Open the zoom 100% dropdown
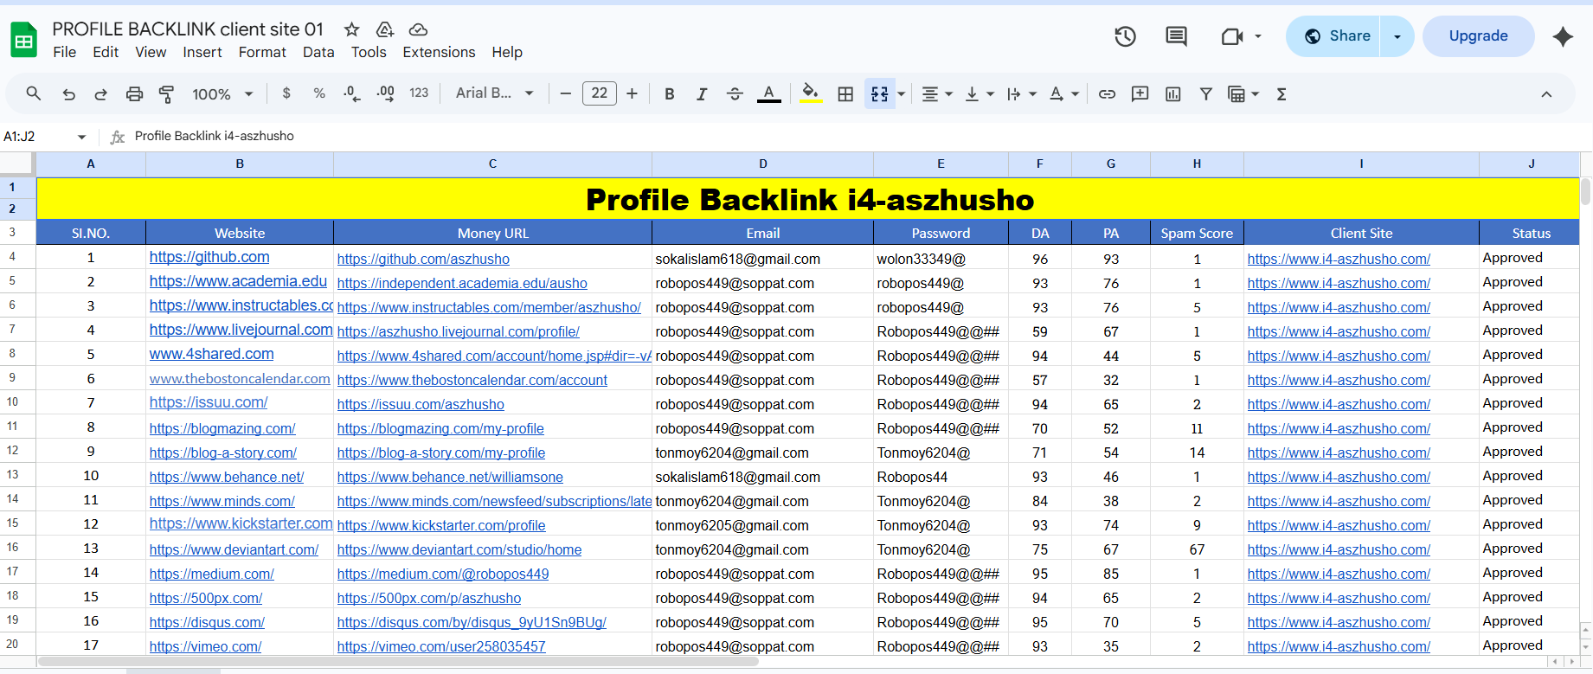 tap(222, 94)
